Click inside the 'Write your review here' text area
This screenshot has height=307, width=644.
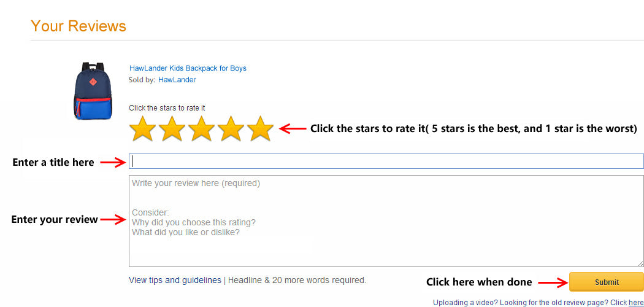coord(386,221)
